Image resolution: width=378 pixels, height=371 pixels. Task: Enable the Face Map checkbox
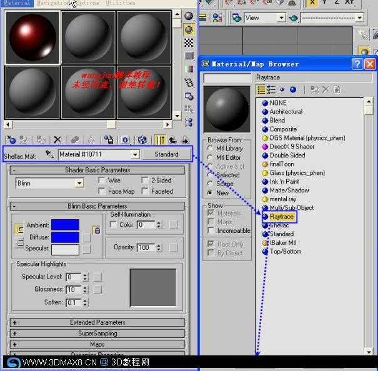click(x=102, y=191)
